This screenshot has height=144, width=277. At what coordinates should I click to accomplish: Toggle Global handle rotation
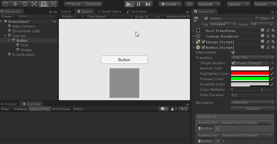coord(93,4)
